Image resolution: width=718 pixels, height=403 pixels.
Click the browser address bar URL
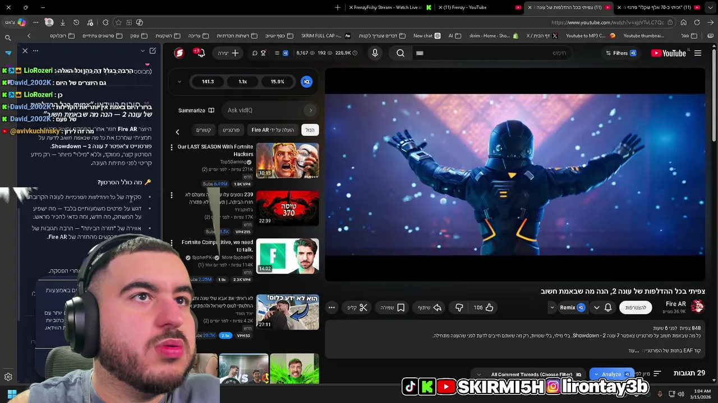(x=607, y=22)
